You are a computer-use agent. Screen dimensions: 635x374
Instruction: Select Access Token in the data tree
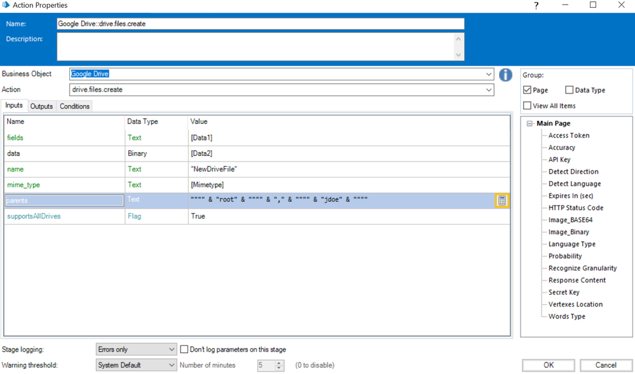[x=568, y=135]
